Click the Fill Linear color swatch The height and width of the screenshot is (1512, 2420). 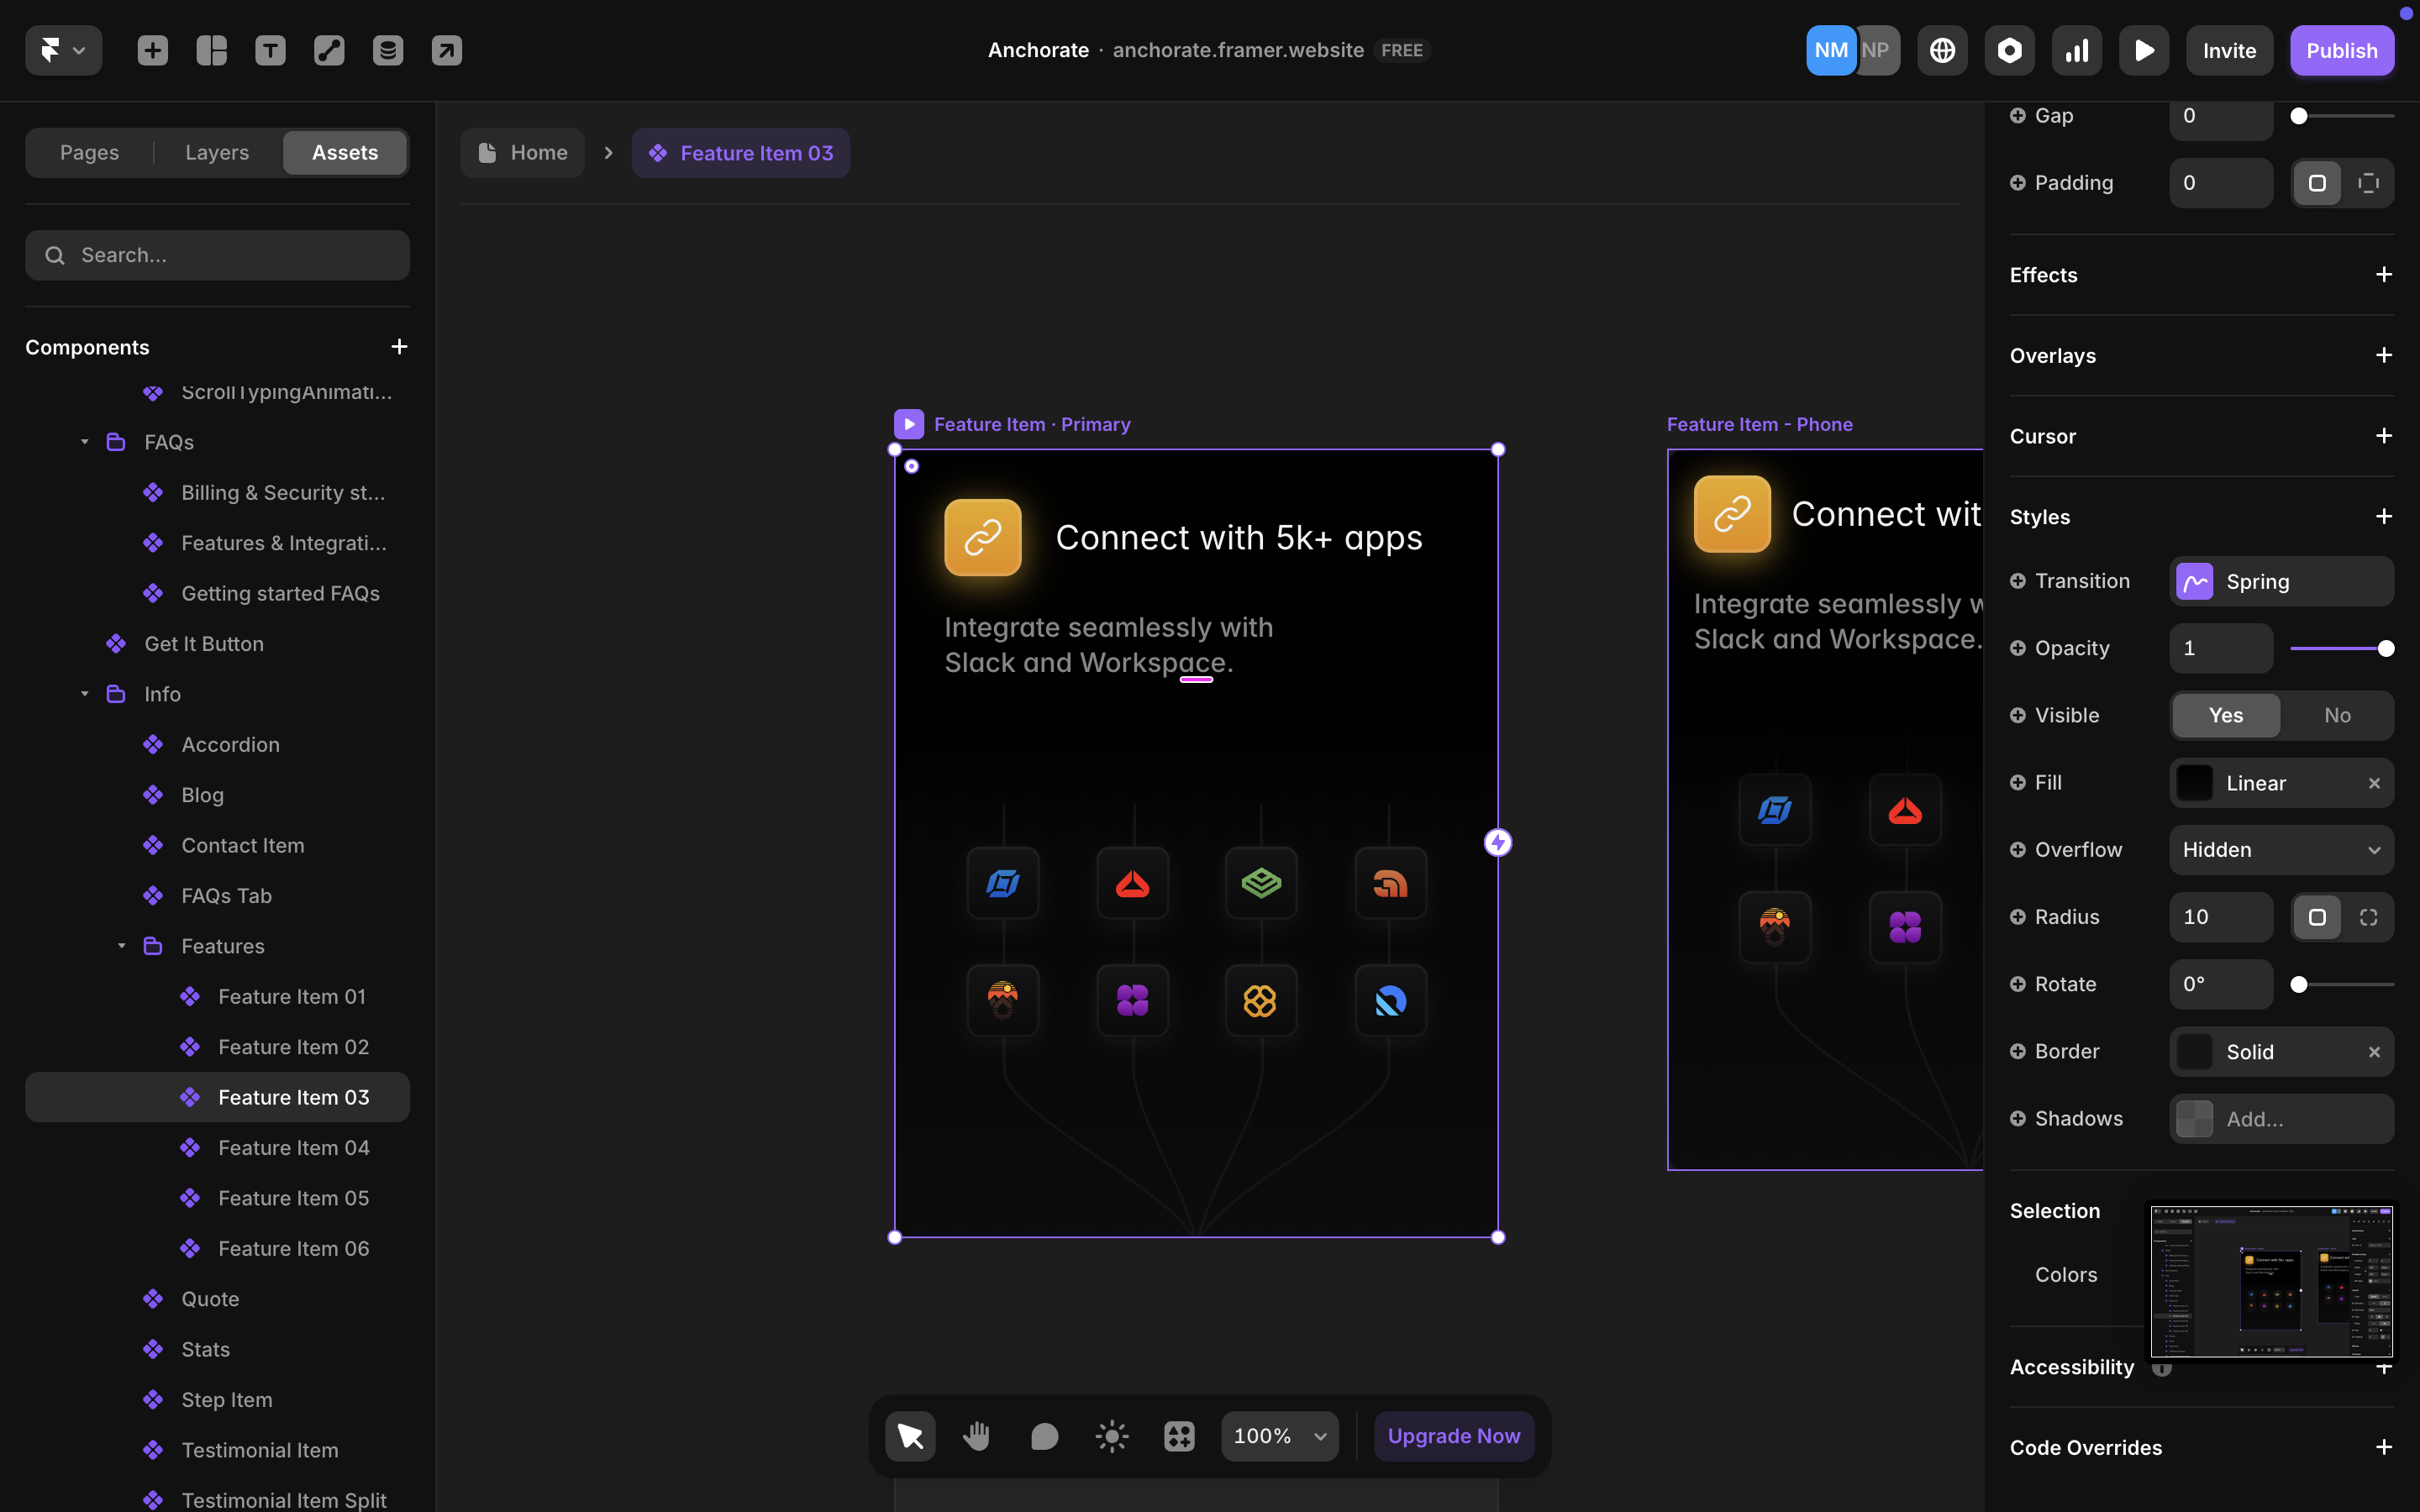2194,783
